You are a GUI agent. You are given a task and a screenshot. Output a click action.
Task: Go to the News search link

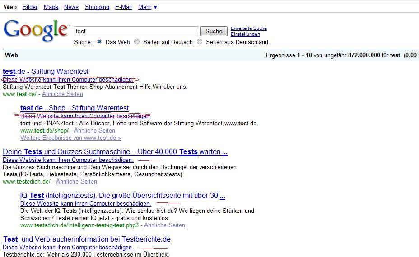[x=71, y=7]
